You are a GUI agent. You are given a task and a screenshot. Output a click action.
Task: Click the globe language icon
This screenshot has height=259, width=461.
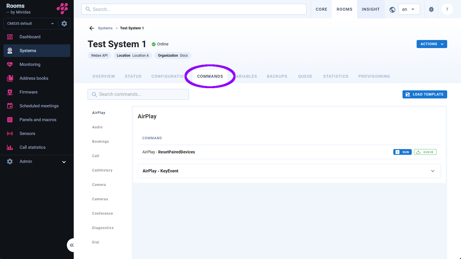392,9
